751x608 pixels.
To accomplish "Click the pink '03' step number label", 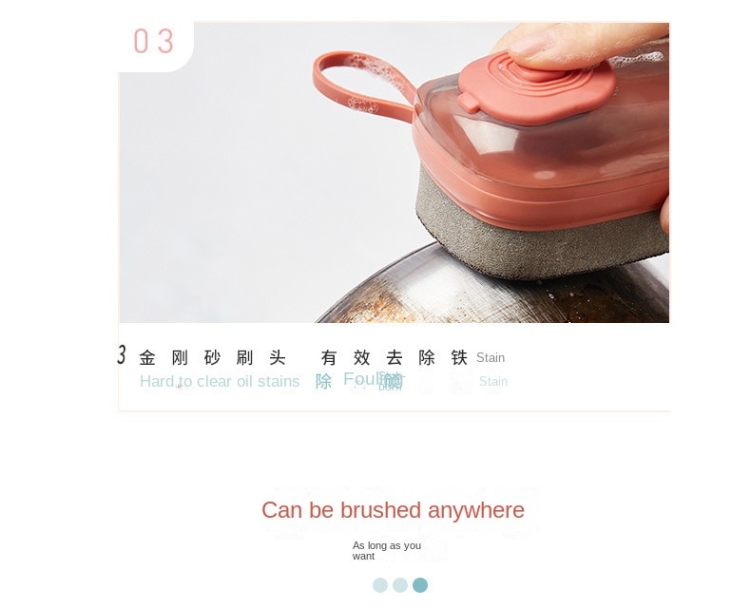I will pyautogui.click(x=153, y=41).
